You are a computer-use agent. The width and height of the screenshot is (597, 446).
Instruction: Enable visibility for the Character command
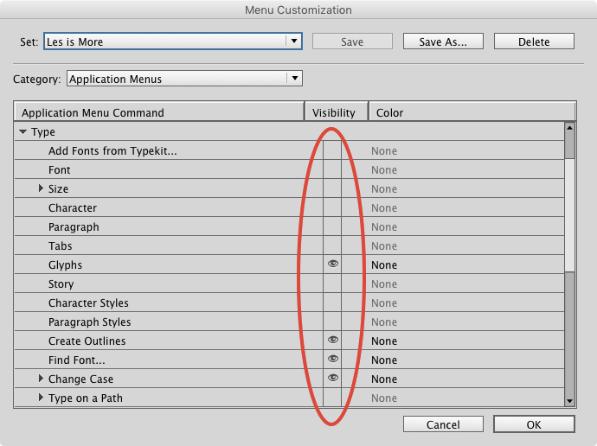tap(332, 207)
